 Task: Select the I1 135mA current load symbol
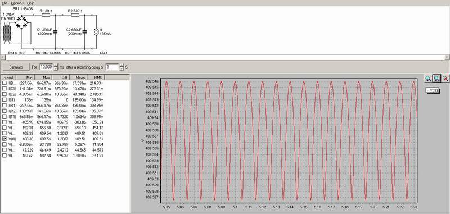click(x=96, y=32)
